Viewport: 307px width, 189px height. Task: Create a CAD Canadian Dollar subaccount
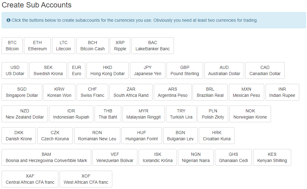pyautogui.click(x=265, y=70)
